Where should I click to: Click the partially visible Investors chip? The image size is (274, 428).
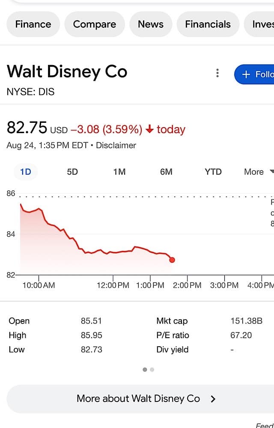point(259,24)
